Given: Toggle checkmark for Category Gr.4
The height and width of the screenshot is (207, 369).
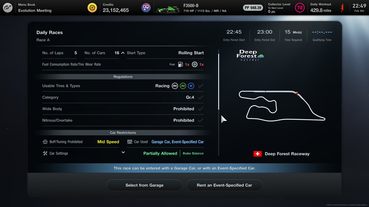Looking at the screenshot, I should tap(200, 98).
